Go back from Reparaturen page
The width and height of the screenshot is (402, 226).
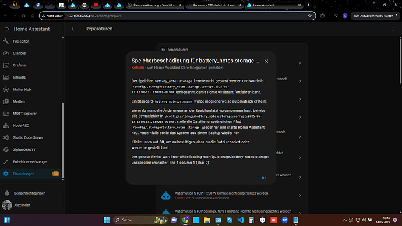pyautogui.click(x=73, y=29)
